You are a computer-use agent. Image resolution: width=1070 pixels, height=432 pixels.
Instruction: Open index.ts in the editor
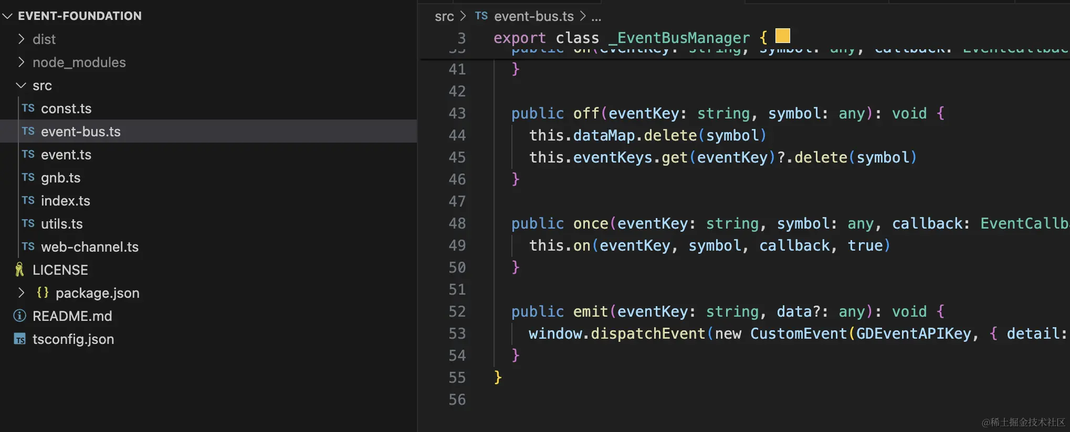point(66,201)
